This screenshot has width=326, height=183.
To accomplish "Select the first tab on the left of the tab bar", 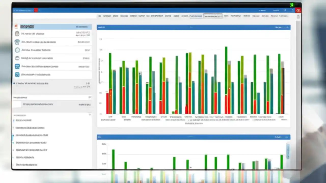I will pyautogui.click(x=100, y=16).
